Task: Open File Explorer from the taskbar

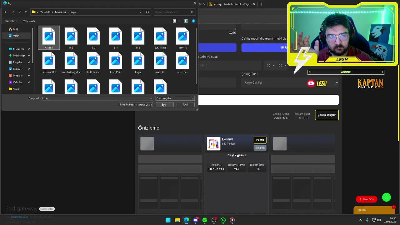Action: point(177,220)
